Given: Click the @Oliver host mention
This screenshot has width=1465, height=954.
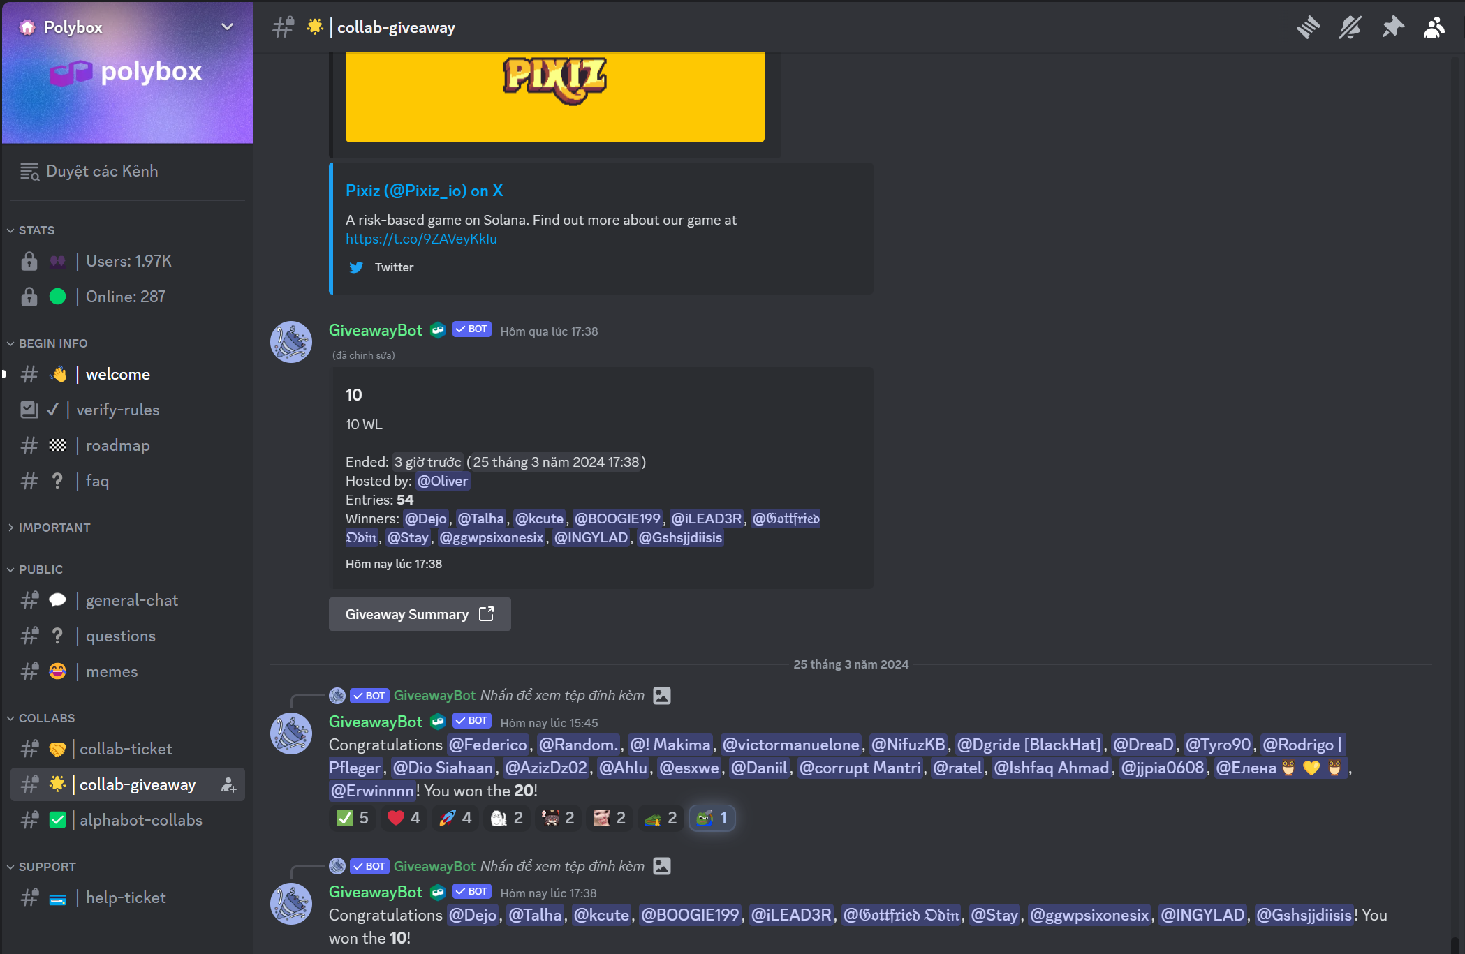Looking at the screenshot, I should pyautogui.click(x=443, y=481).
